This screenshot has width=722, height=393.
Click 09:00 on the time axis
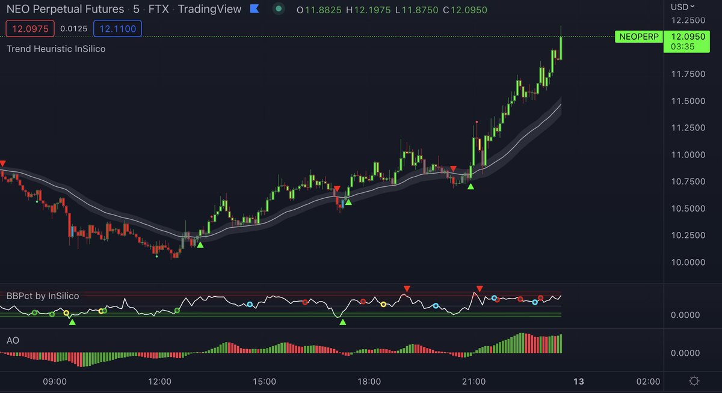[x=54, y=382]
